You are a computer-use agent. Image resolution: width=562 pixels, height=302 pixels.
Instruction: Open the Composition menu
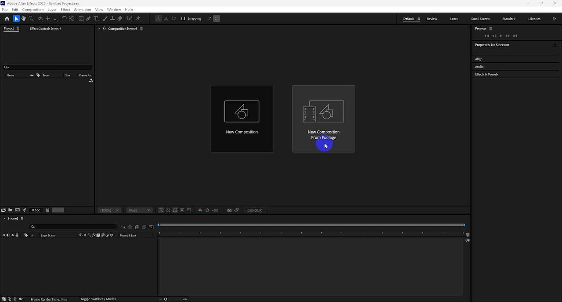point(33,9)
